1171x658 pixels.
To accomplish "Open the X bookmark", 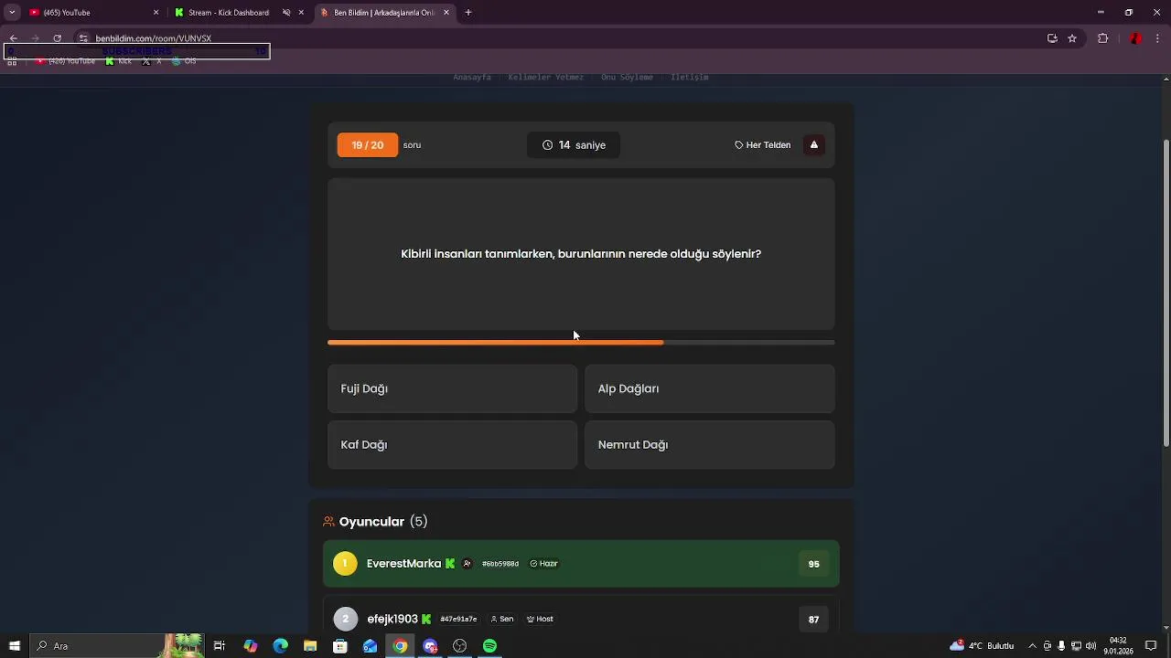I will [x=152, y=61].
